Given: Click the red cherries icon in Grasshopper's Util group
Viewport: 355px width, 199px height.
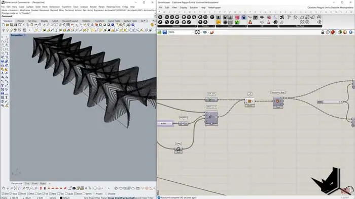Looking at the screenshot, I should click(x=250, y=22).
